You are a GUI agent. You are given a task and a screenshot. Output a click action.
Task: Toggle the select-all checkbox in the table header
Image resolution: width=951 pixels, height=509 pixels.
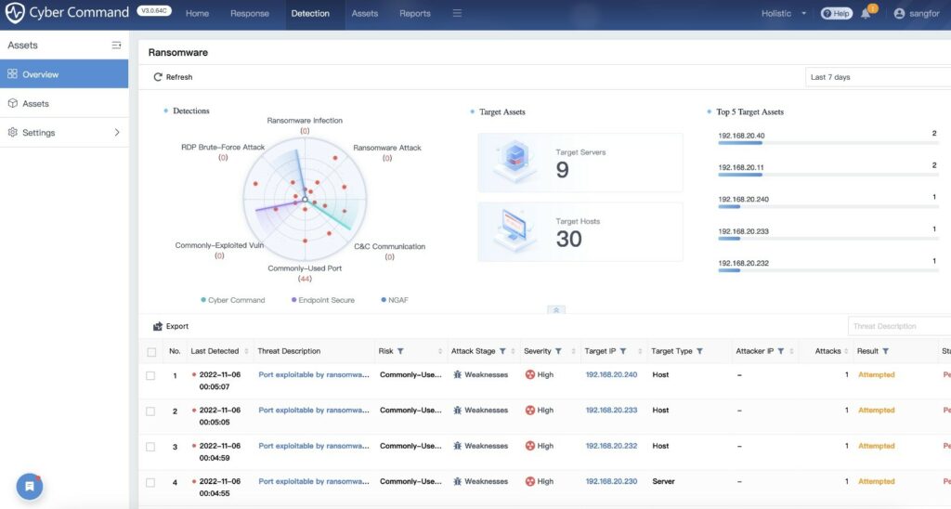tap(150, 351)
